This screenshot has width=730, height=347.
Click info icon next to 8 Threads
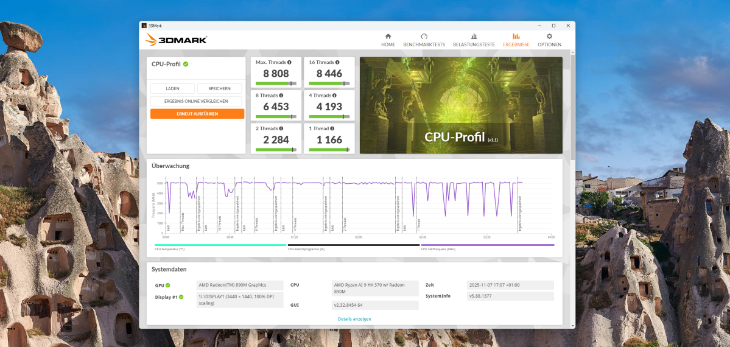point(281,95)
